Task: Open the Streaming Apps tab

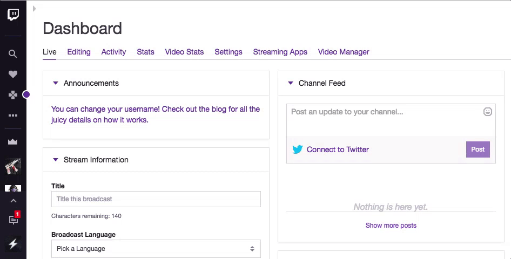Action: click(280, 52)
